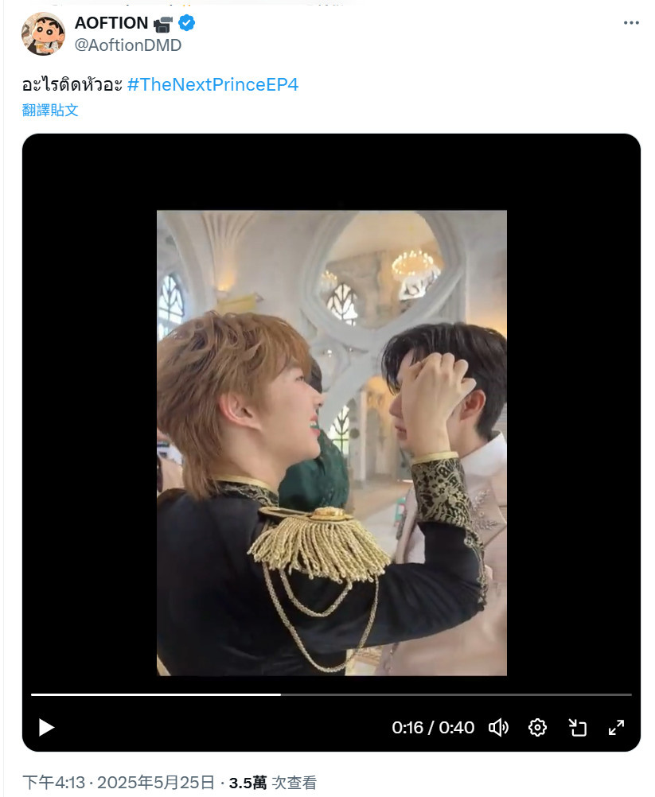Click the translate post link
Screen dimensions: 655x797
coord(50,110)
